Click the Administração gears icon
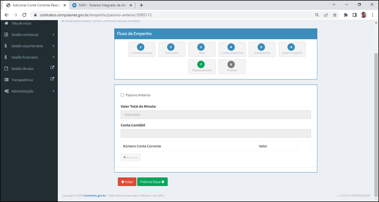This screenshot has height=202, width=379. pos(6,91)
